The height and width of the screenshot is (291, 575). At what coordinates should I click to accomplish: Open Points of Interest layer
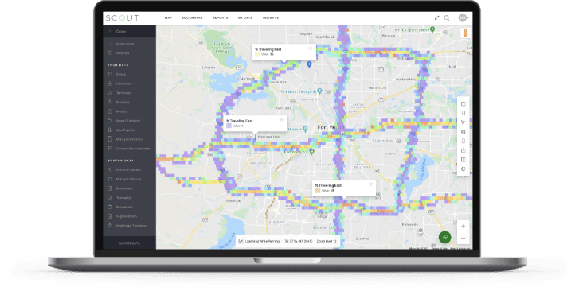tap(128, 170)
